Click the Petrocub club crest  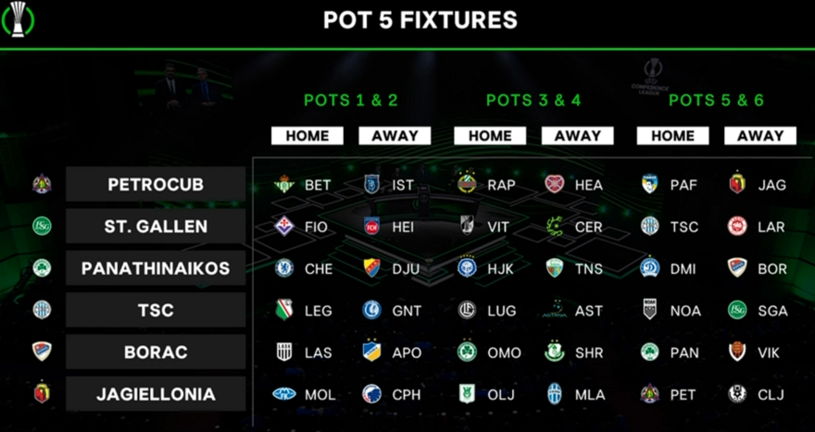42,184
